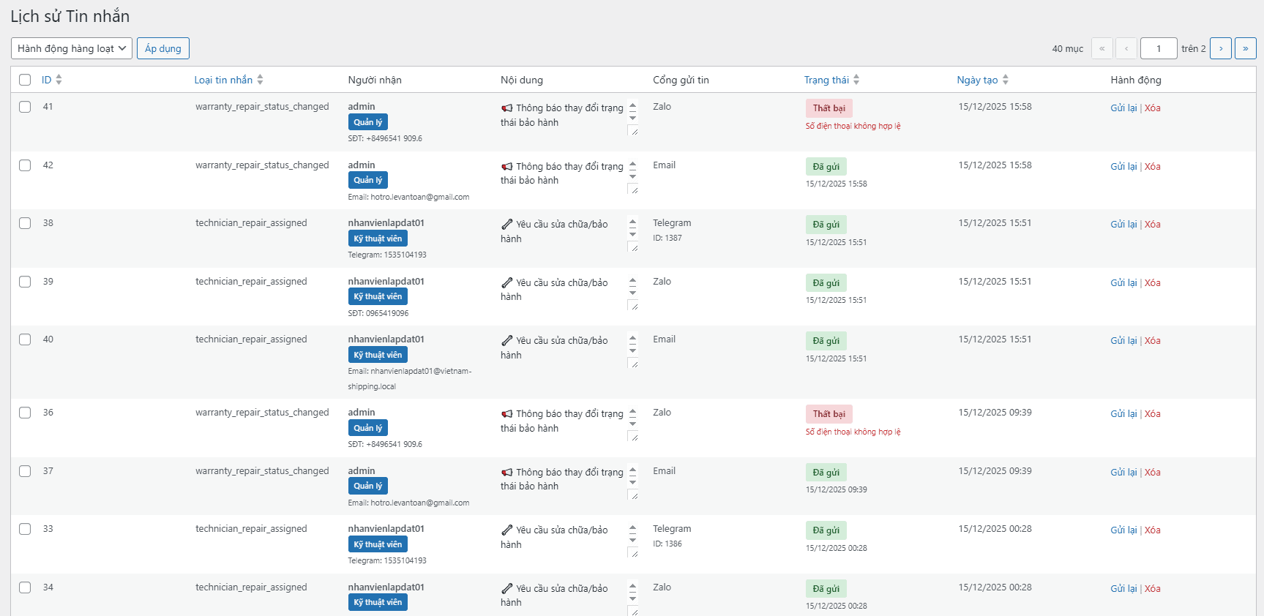The height and width of the screenshot is (616, 1264).
Task: Resend message ID 41 via Gửi lại
Action: (x=1123, y=108)
